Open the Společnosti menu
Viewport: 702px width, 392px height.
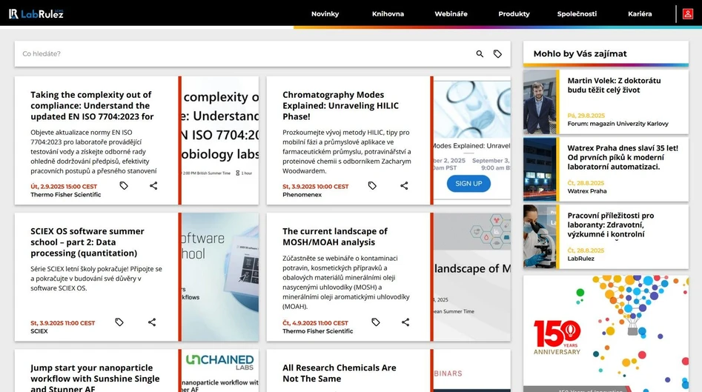pos(577,14)
